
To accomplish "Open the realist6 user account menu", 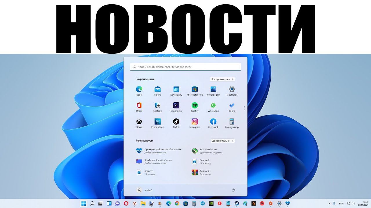I will pyautogui.click(x=144, y=190).
